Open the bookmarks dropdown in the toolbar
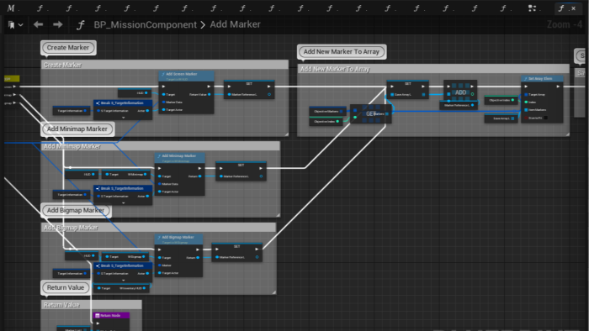Screen dimensions: 589x331 [15, 24]
